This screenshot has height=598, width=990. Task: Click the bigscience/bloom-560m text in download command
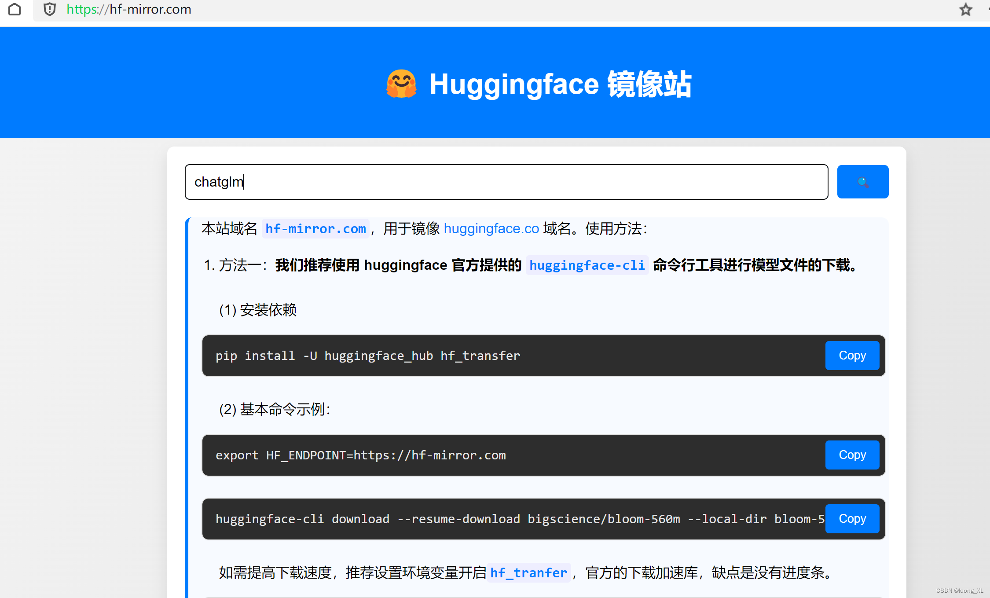(603, 519)
